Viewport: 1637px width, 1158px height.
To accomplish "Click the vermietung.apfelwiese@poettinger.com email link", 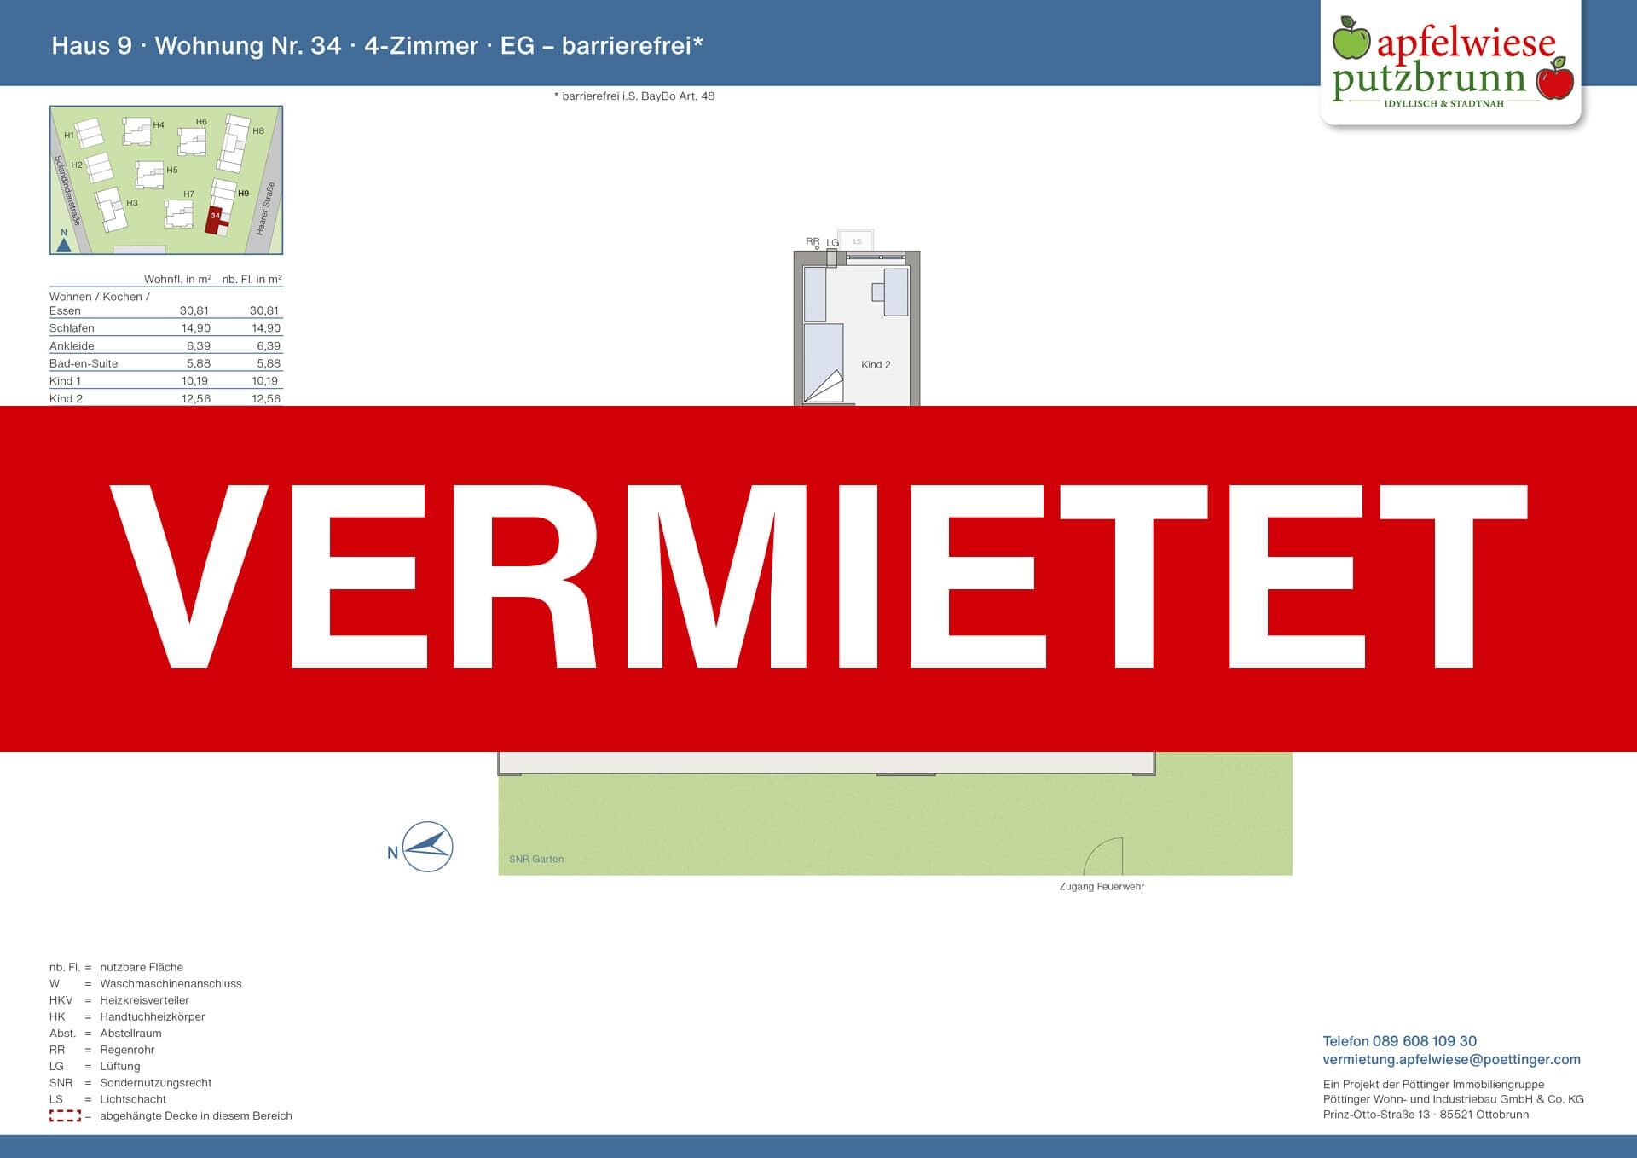I will click(1451, 1059).
